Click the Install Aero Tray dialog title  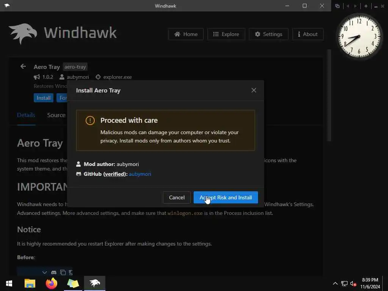point(98,90)
